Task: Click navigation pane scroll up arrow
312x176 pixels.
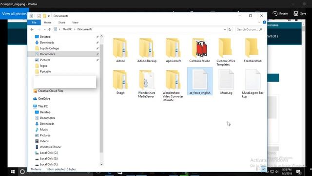Action: coord(101,36)
